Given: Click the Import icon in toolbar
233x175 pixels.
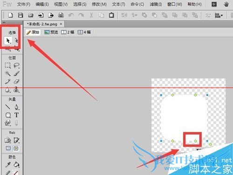Looking at the screenshot, I should pos(41,15).
